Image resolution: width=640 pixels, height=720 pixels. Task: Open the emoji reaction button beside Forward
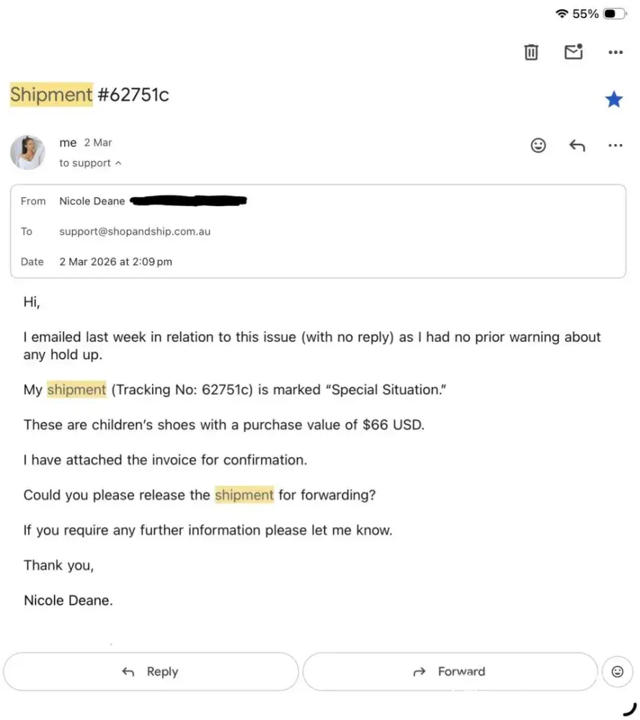[618, 671]
